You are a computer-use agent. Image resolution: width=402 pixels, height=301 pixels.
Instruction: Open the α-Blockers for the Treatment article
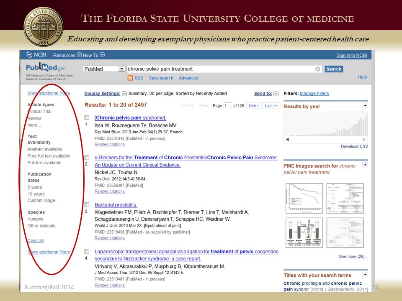(x=186, y=161)
